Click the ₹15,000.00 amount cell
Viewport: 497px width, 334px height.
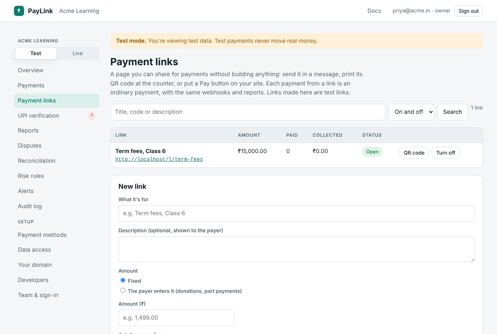click(x=252, y=151)
